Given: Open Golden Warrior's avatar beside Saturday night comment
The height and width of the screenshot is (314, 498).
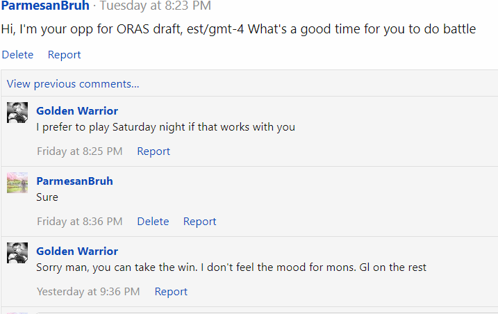Looking at the screenshot, I should coord(17,113).
